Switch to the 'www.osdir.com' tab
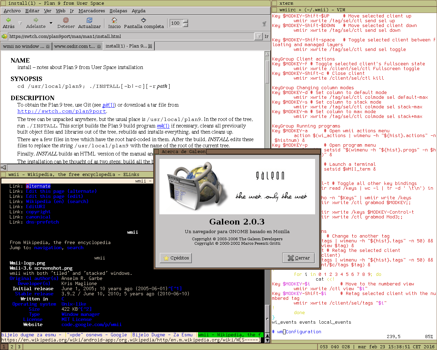 tap(74, 46)
